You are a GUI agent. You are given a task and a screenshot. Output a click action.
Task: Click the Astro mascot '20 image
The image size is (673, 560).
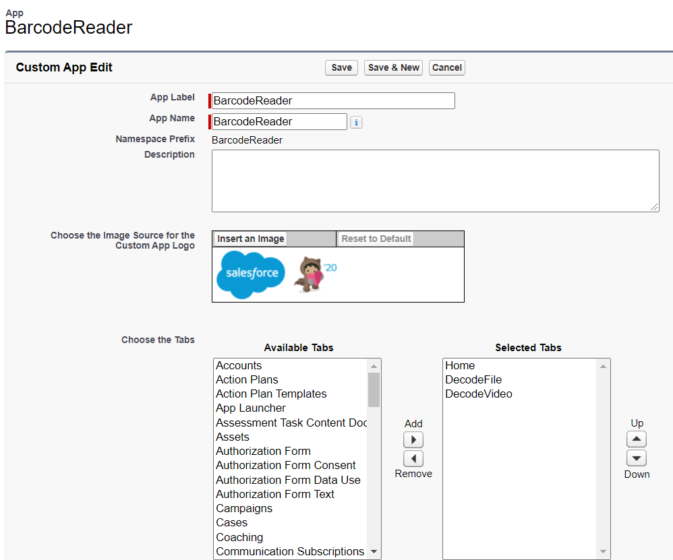tap(315, 274)
